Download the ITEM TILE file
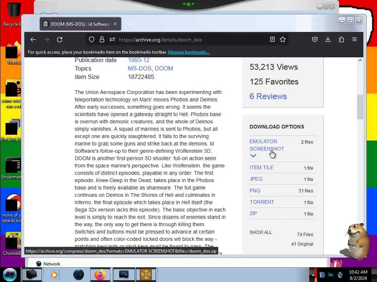This screenshot has height=282, width=377. [261, 167]
